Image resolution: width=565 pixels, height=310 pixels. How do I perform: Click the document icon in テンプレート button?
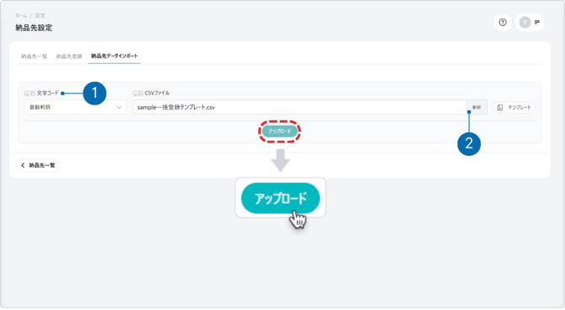coord(500,108)
